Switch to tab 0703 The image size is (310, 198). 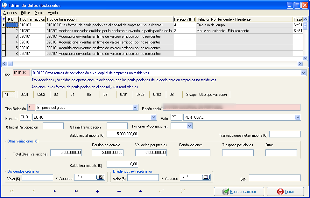coord(157,95)
